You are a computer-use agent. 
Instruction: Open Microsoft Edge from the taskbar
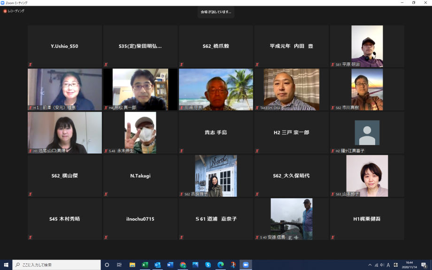(x=220, y=265)
